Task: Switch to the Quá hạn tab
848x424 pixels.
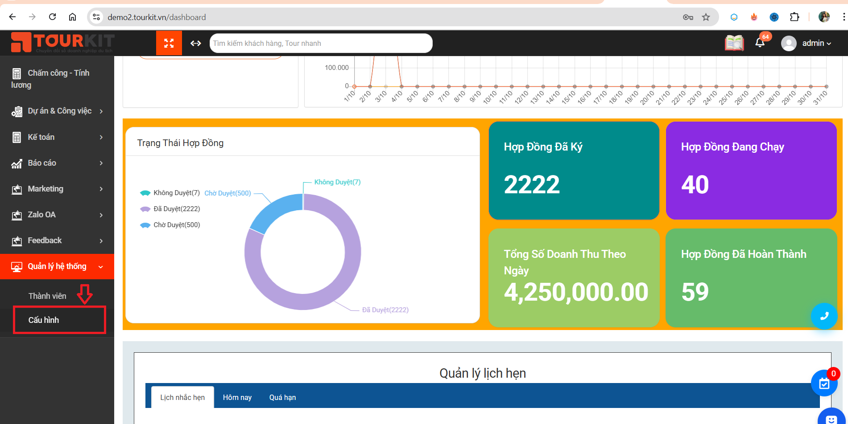Action: click(x=282, y=397)
